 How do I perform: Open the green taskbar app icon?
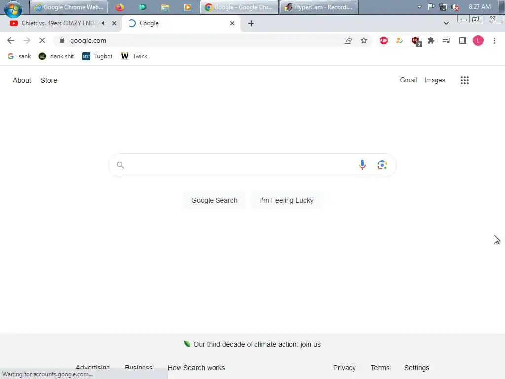tap(143, 7)
